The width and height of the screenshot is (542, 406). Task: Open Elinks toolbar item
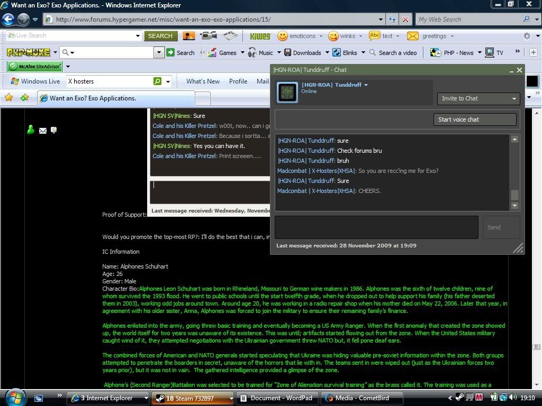(345, 52)
